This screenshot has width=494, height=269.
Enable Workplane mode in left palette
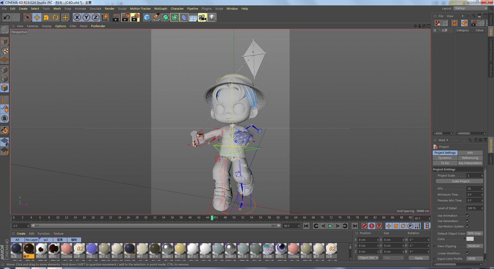(x=5, y=60)
